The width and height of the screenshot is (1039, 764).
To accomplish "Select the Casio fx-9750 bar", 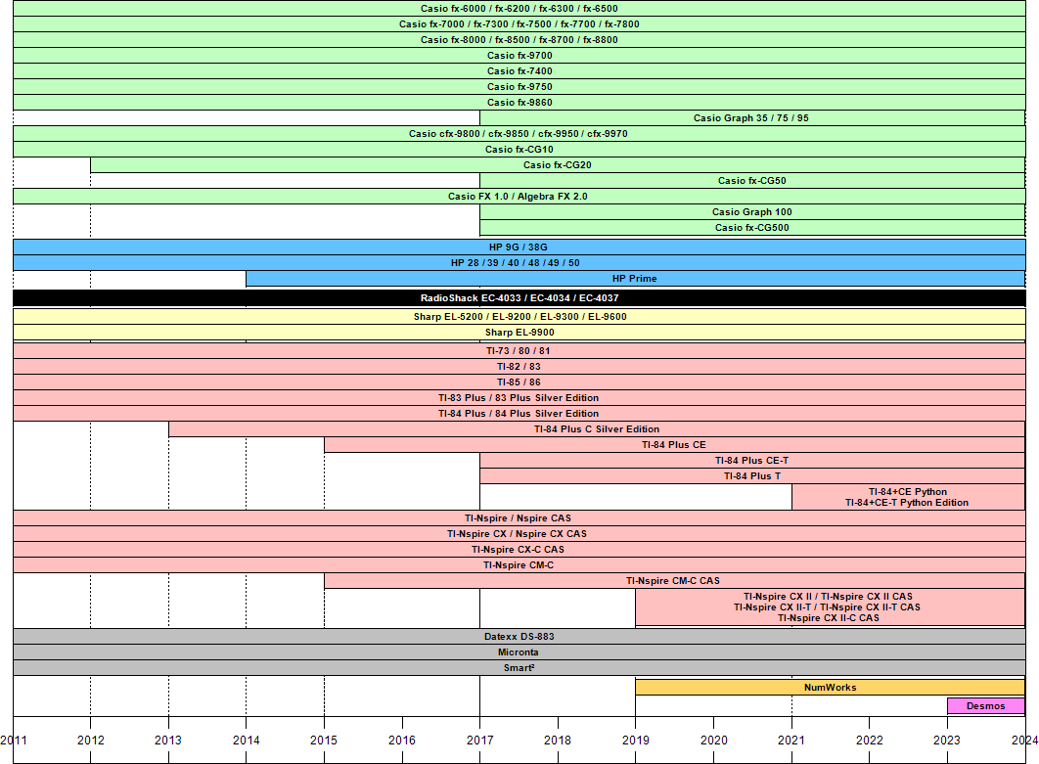I will coord(519,87).
